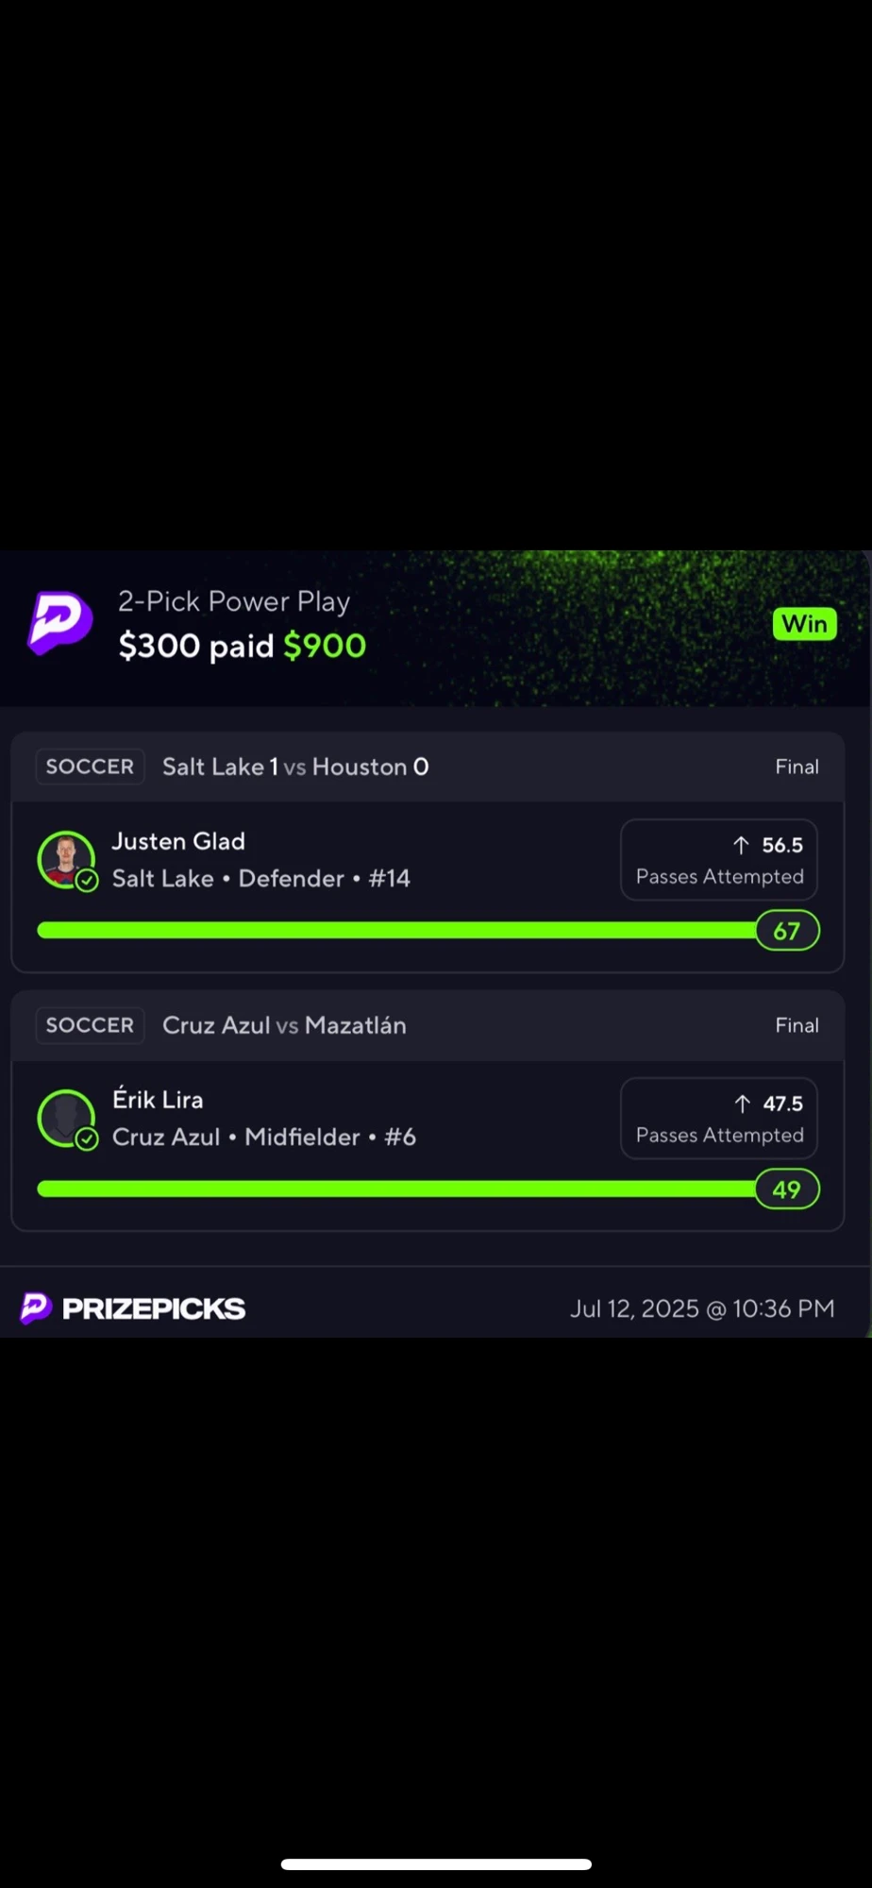Select the SOCCER tag for Cruz Azul

coord(90,1025)
